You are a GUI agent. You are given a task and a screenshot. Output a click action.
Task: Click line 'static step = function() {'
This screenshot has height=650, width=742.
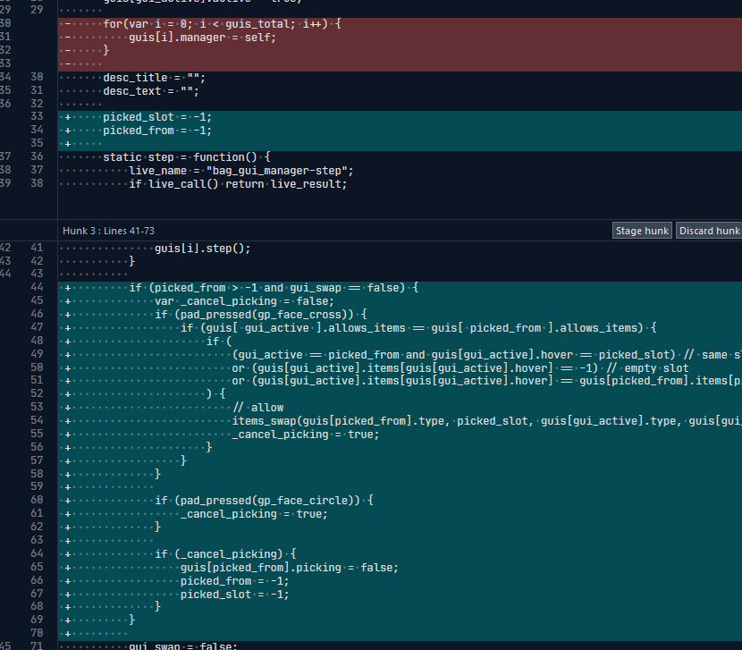(187, 157)
